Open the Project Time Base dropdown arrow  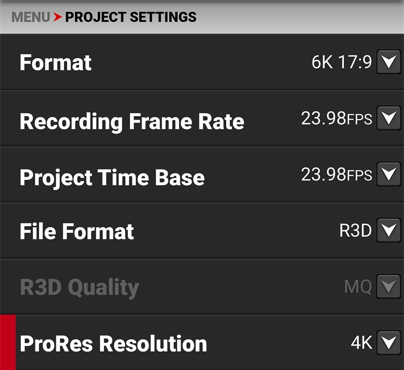coord(388,174)
